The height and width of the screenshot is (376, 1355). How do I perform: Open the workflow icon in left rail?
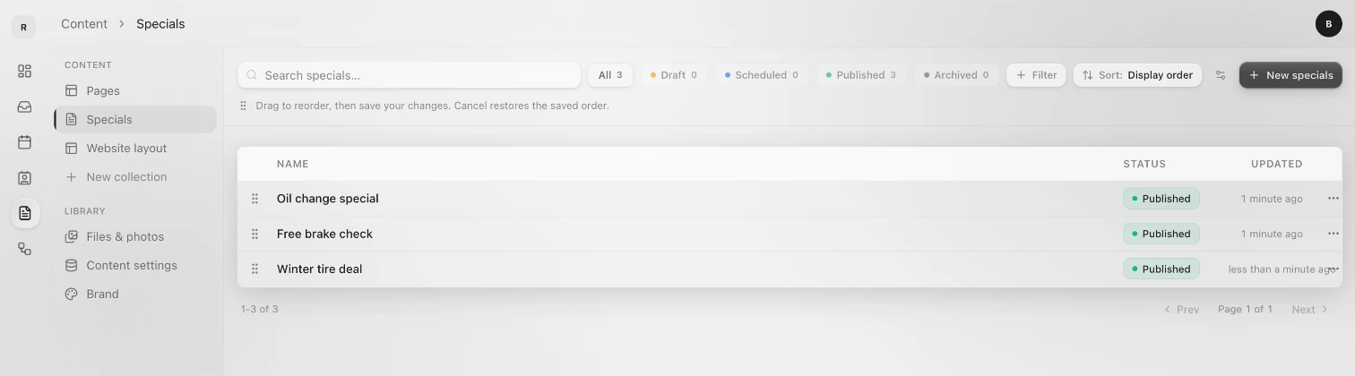(x=24, y=249)
